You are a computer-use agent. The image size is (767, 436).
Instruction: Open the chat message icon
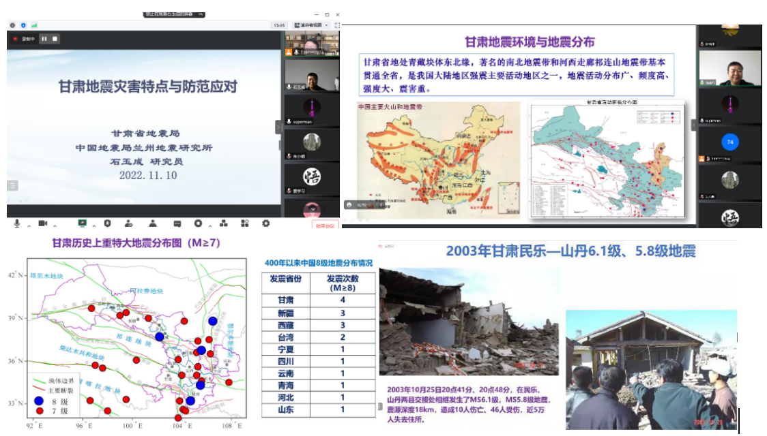pyautogui.click(x=177, y=223)
